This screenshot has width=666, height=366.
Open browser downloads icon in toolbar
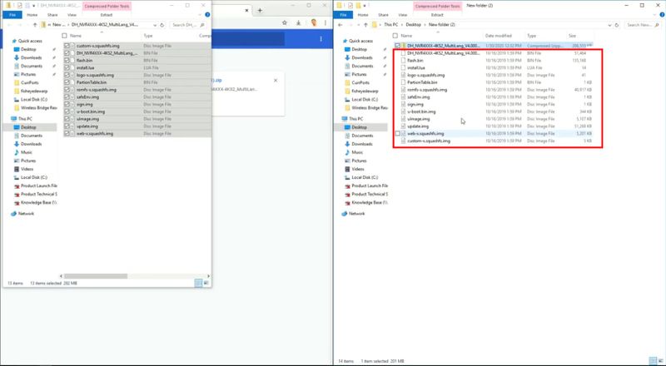pos(299,23)
